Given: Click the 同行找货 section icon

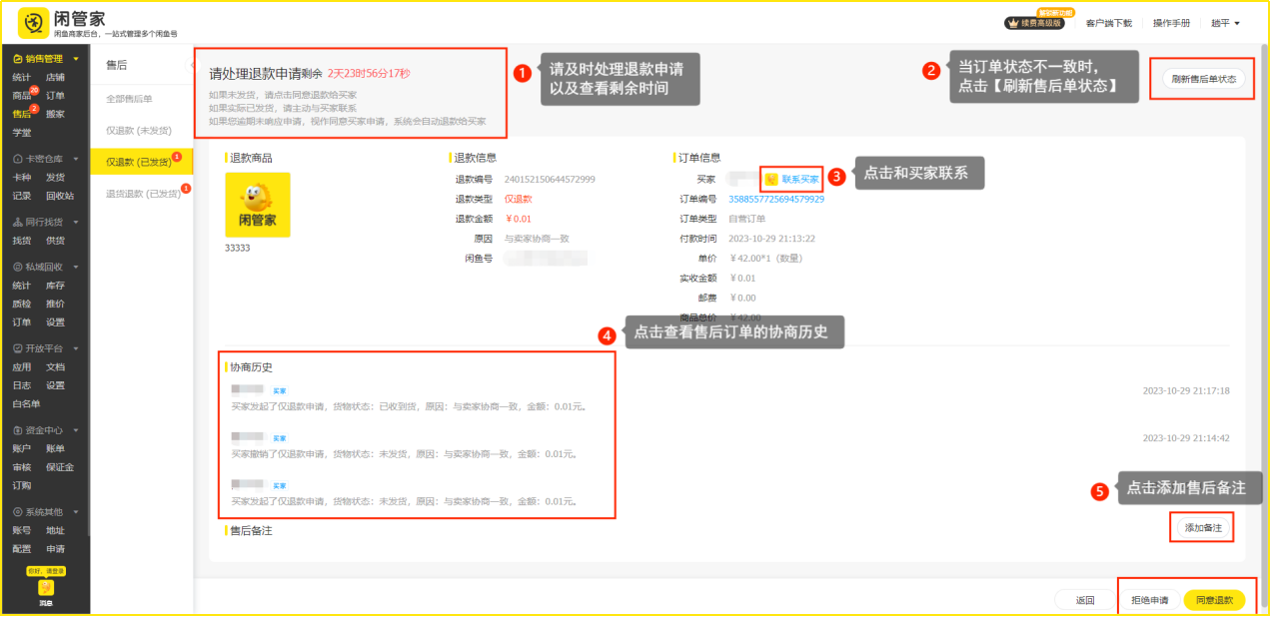Looking at the screenshot, I should (x=18, y=222).
